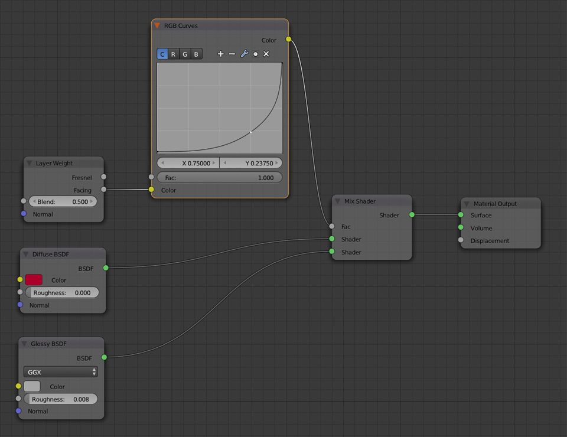
Task: Collapse the Mix Shader node triangle
Action: 337,201
